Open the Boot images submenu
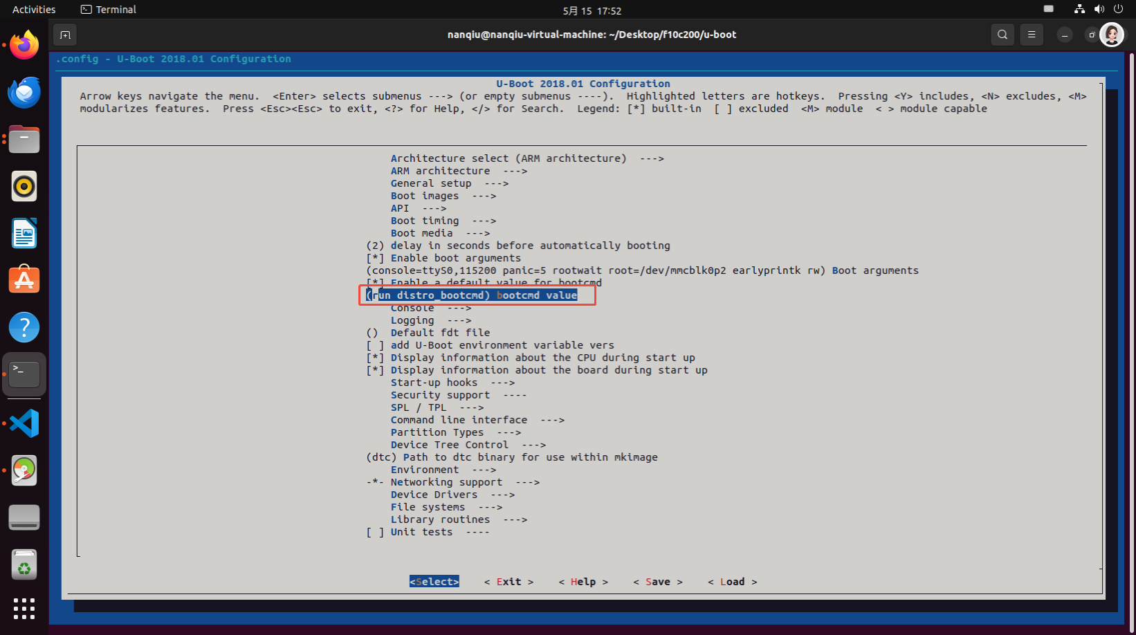Image resolution: width=1136 pixels, height=635 pixels. pyautogui.click(x=443, y=196)
